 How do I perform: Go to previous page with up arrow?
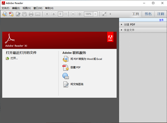click(x=47, y=14)
